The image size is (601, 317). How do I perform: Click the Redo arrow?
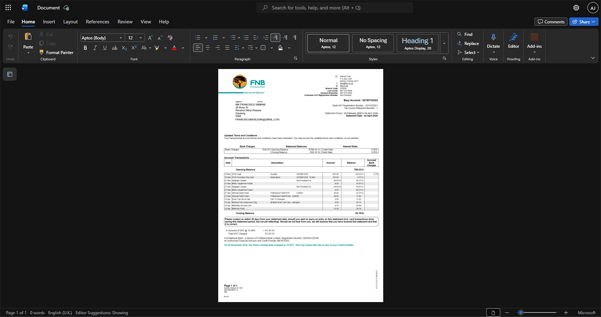[11, 47]
